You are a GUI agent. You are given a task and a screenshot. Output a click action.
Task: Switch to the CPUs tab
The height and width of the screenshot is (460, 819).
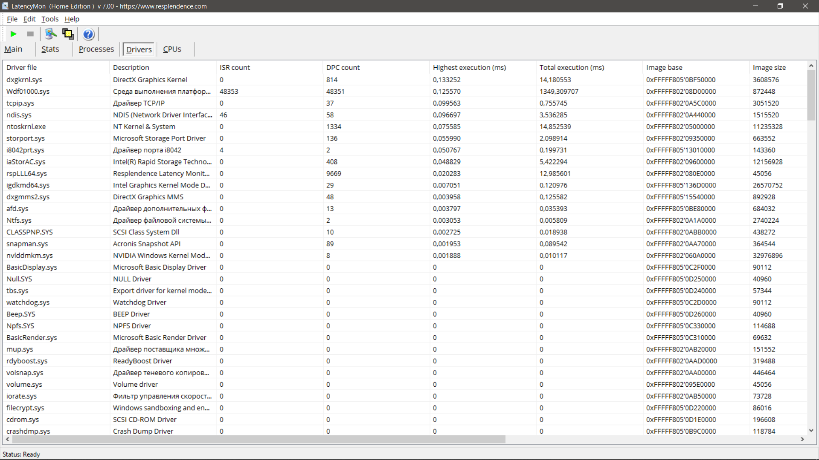pos(172,49)
